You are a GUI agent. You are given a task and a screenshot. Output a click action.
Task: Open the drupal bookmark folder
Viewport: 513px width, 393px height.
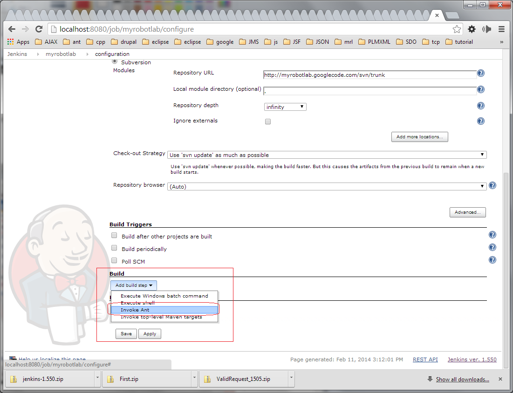123,42
